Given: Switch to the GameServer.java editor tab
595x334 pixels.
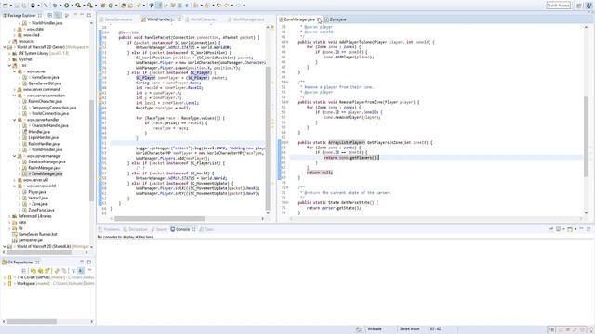Looking at the screenshot, I should click(118, 19).
